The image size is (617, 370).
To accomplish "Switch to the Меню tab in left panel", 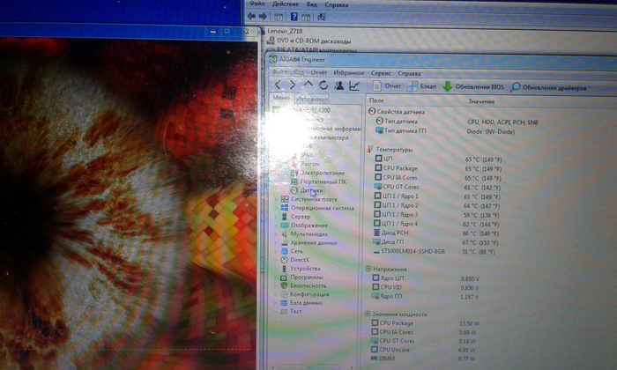I will [281, 100].
